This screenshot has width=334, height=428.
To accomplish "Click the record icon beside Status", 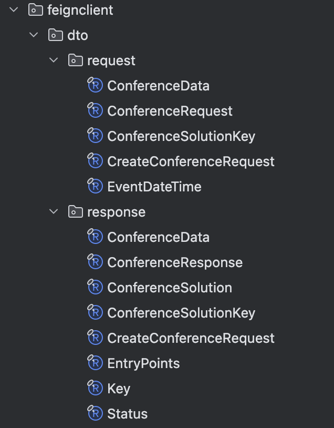I will point(95,414).
